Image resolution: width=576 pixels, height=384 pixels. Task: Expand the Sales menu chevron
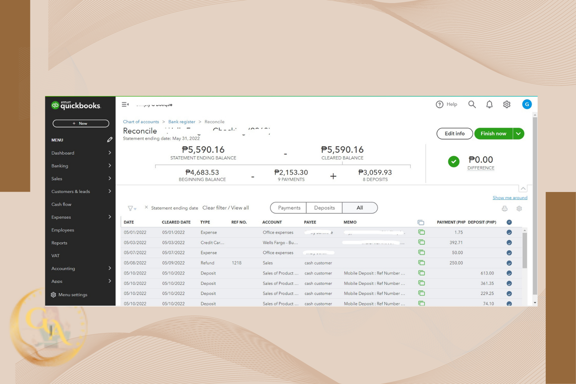click(x=110, y=179)
